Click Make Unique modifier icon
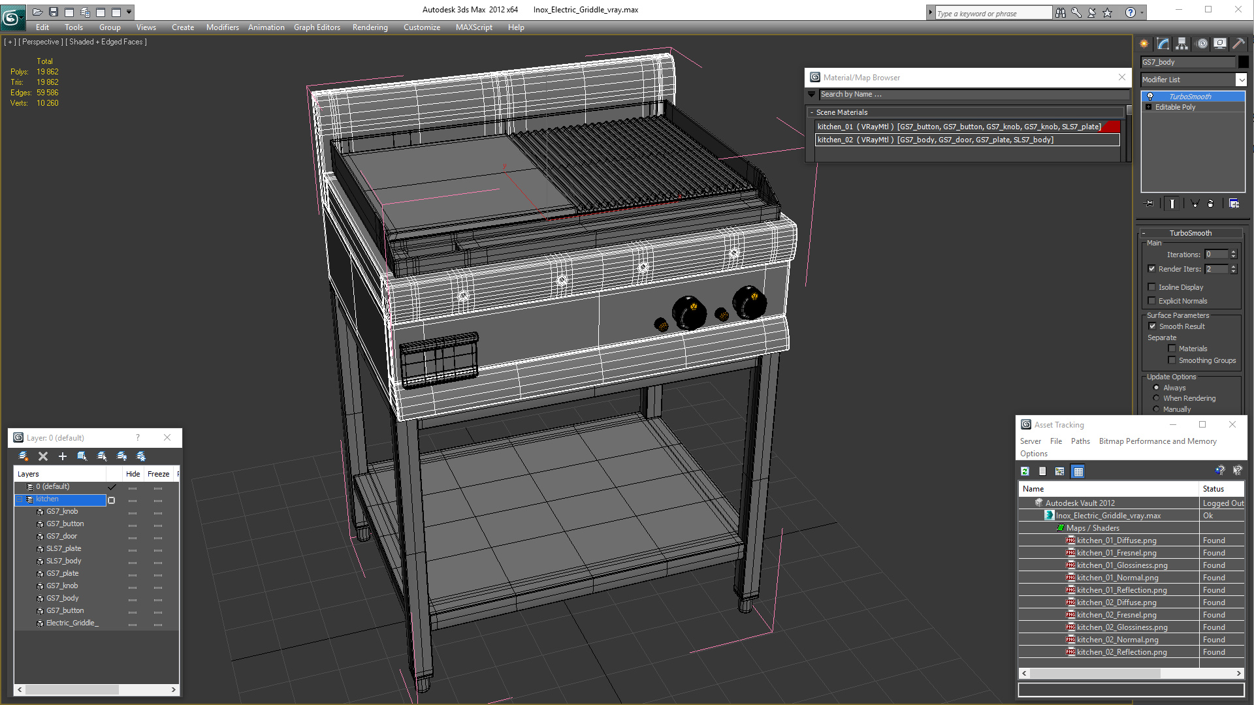The image size is (1254, 705). [1195, 204]
